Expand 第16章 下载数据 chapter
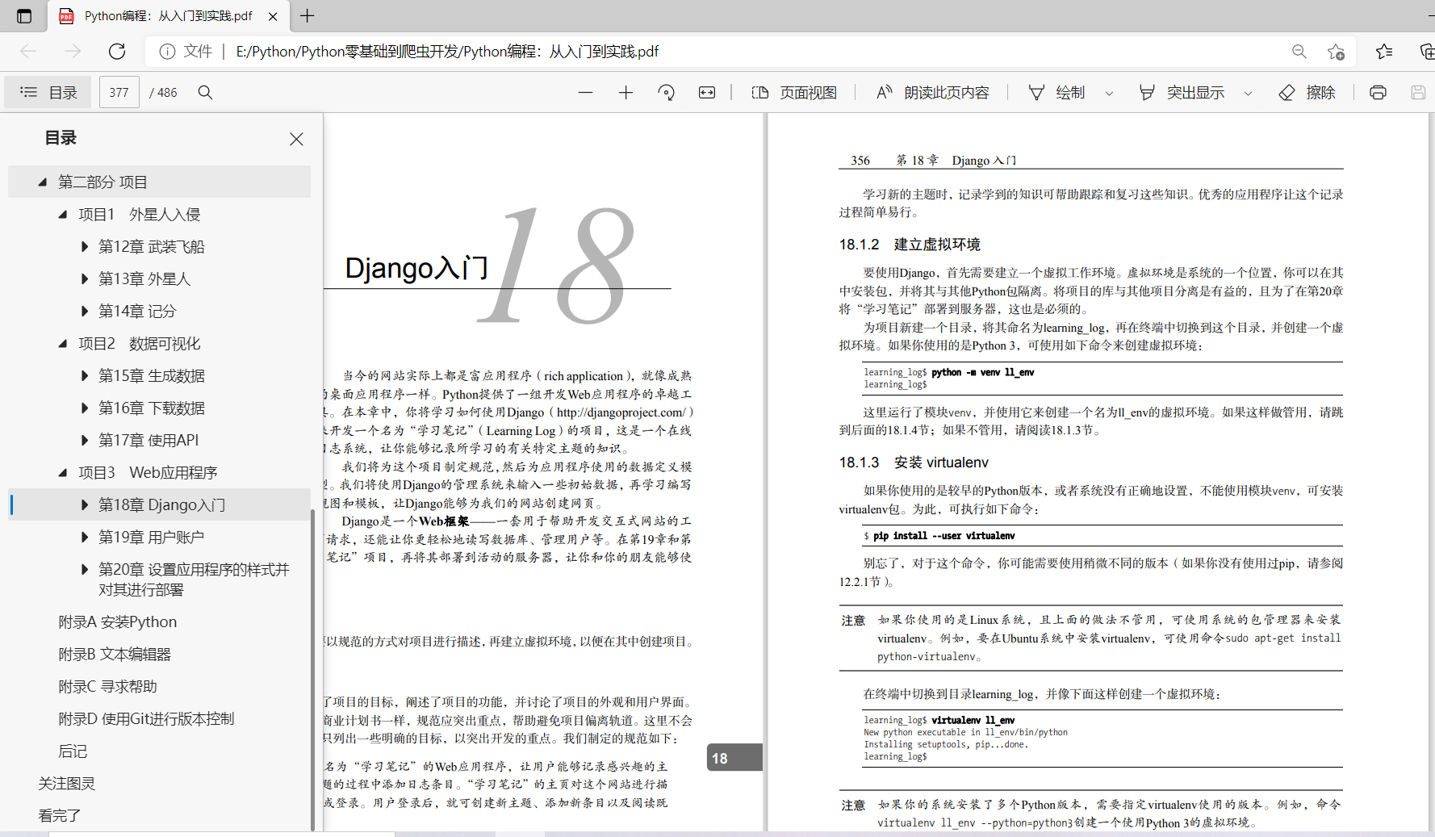This screenshot has width=1435, height=837. 84,408
